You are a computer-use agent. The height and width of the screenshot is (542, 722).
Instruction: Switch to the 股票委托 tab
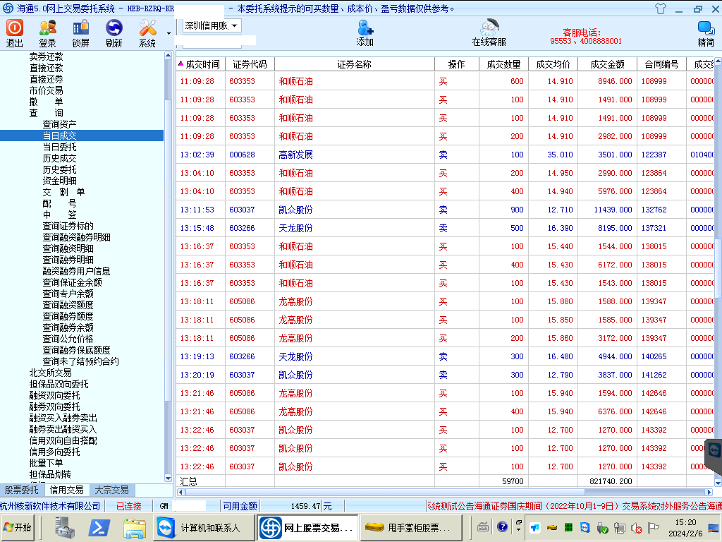[21, 490]
